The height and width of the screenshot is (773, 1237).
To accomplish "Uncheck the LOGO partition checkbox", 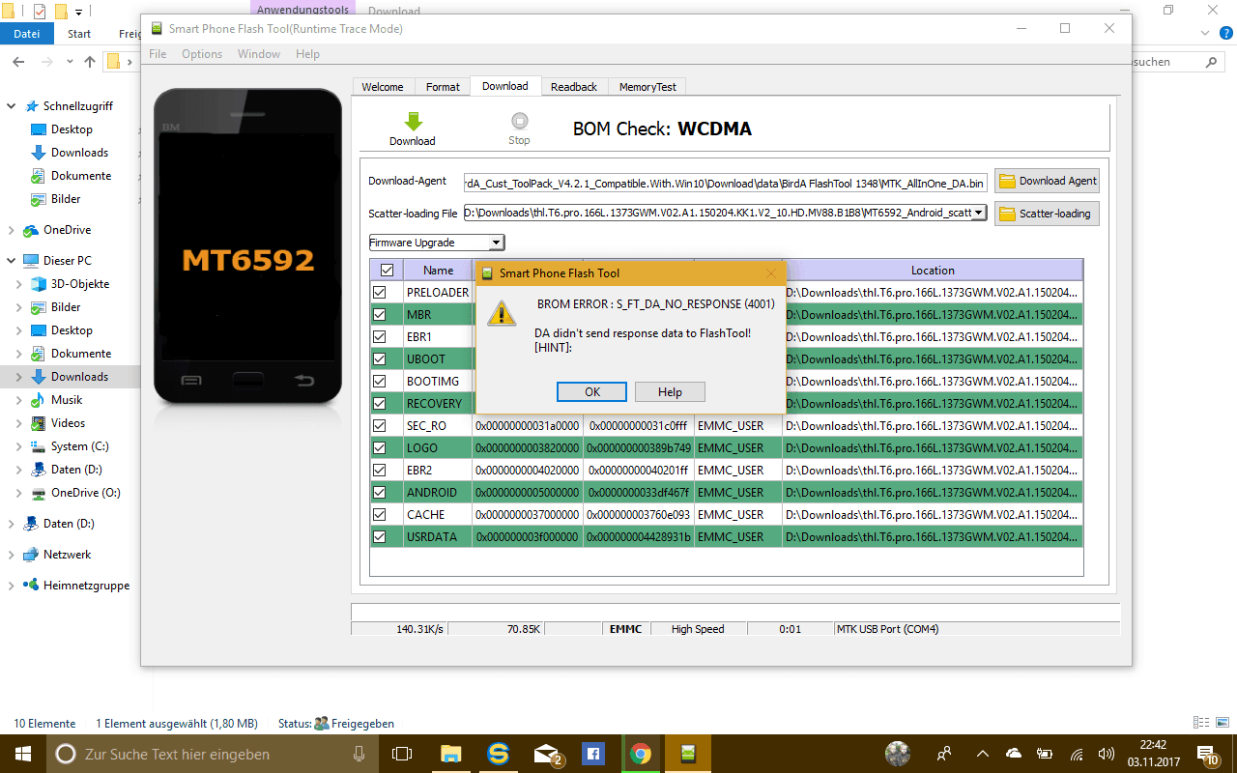I will [x=380, y=447].
